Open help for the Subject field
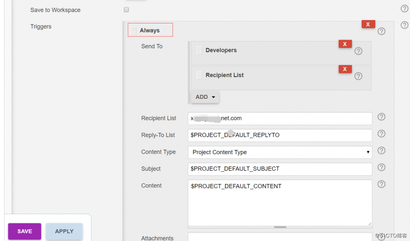 pyautogui.click(x=381, y=167)
